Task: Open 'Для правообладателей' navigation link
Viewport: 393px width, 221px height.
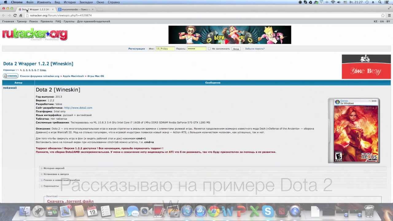Action: coord(93,21)
